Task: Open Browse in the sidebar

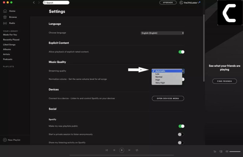Action: click(x=13, y=17)
